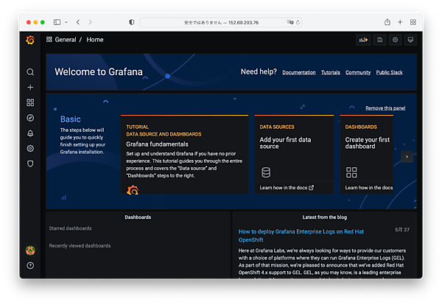Click the Add panel toolbar button
The height and width of the screenshot is (305, 442).
pos(362,40)
